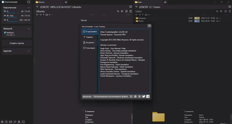Expand down chevron beside Ubuntu pane navigation
Viewport: 232px width, 124px height.
52,15
